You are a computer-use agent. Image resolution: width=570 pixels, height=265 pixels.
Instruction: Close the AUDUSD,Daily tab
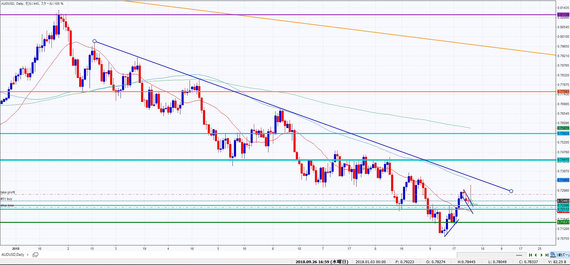(28, 255)
